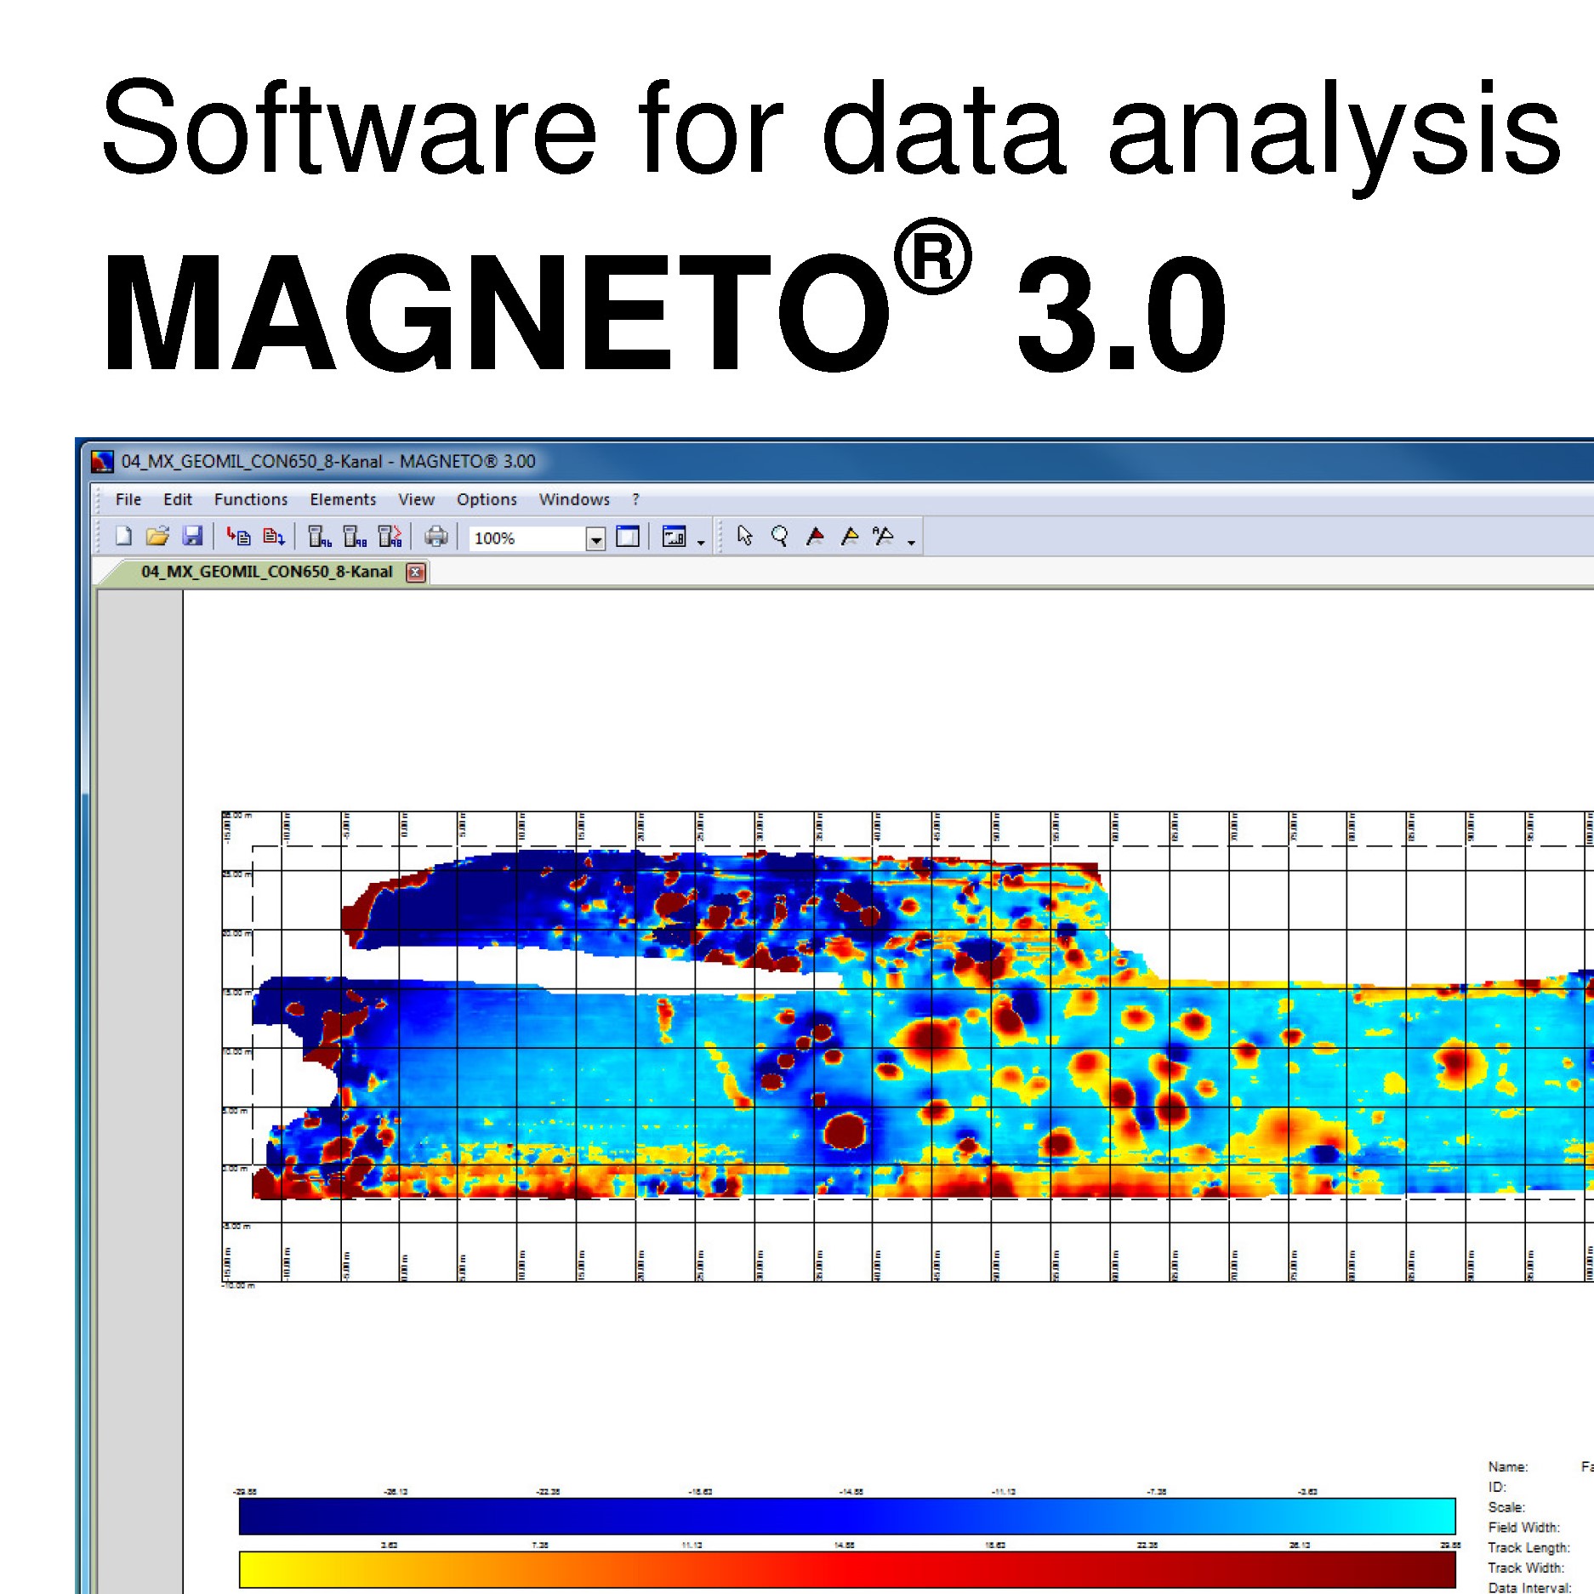Click the data logger icon with red arrow
This screenshot has width=1594, height=1594.
coord(390,536)
